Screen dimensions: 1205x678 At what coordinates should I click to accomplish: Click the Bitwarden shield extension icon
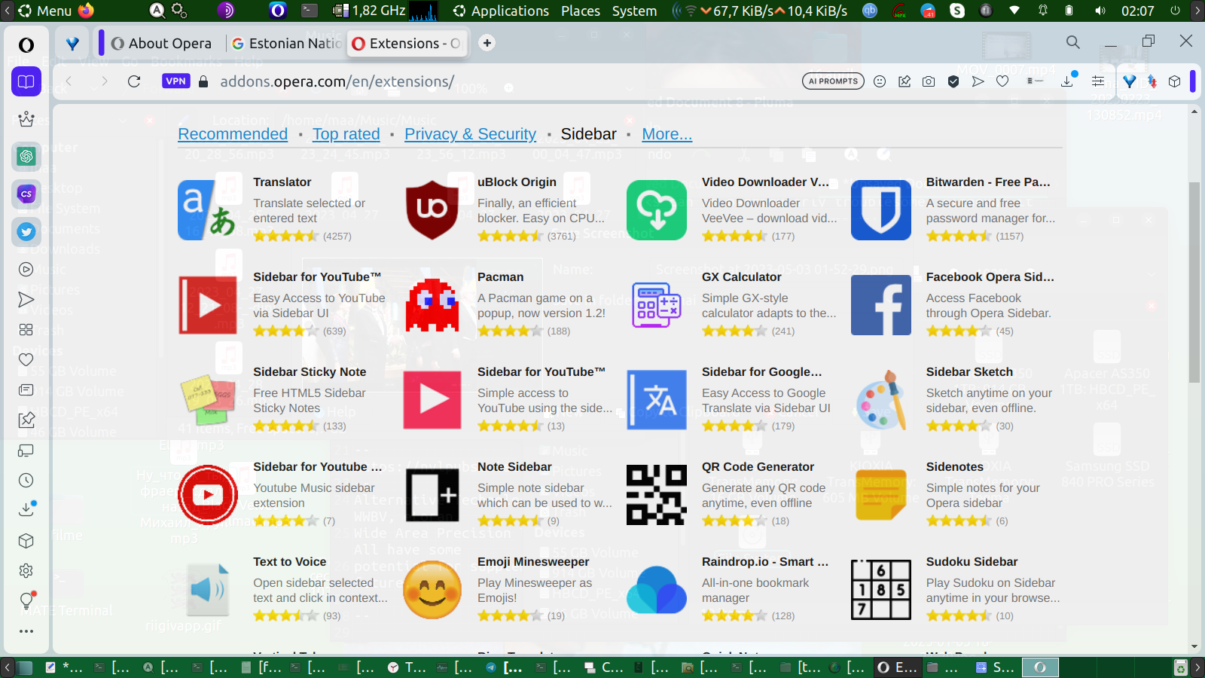[x=881, y=210]
